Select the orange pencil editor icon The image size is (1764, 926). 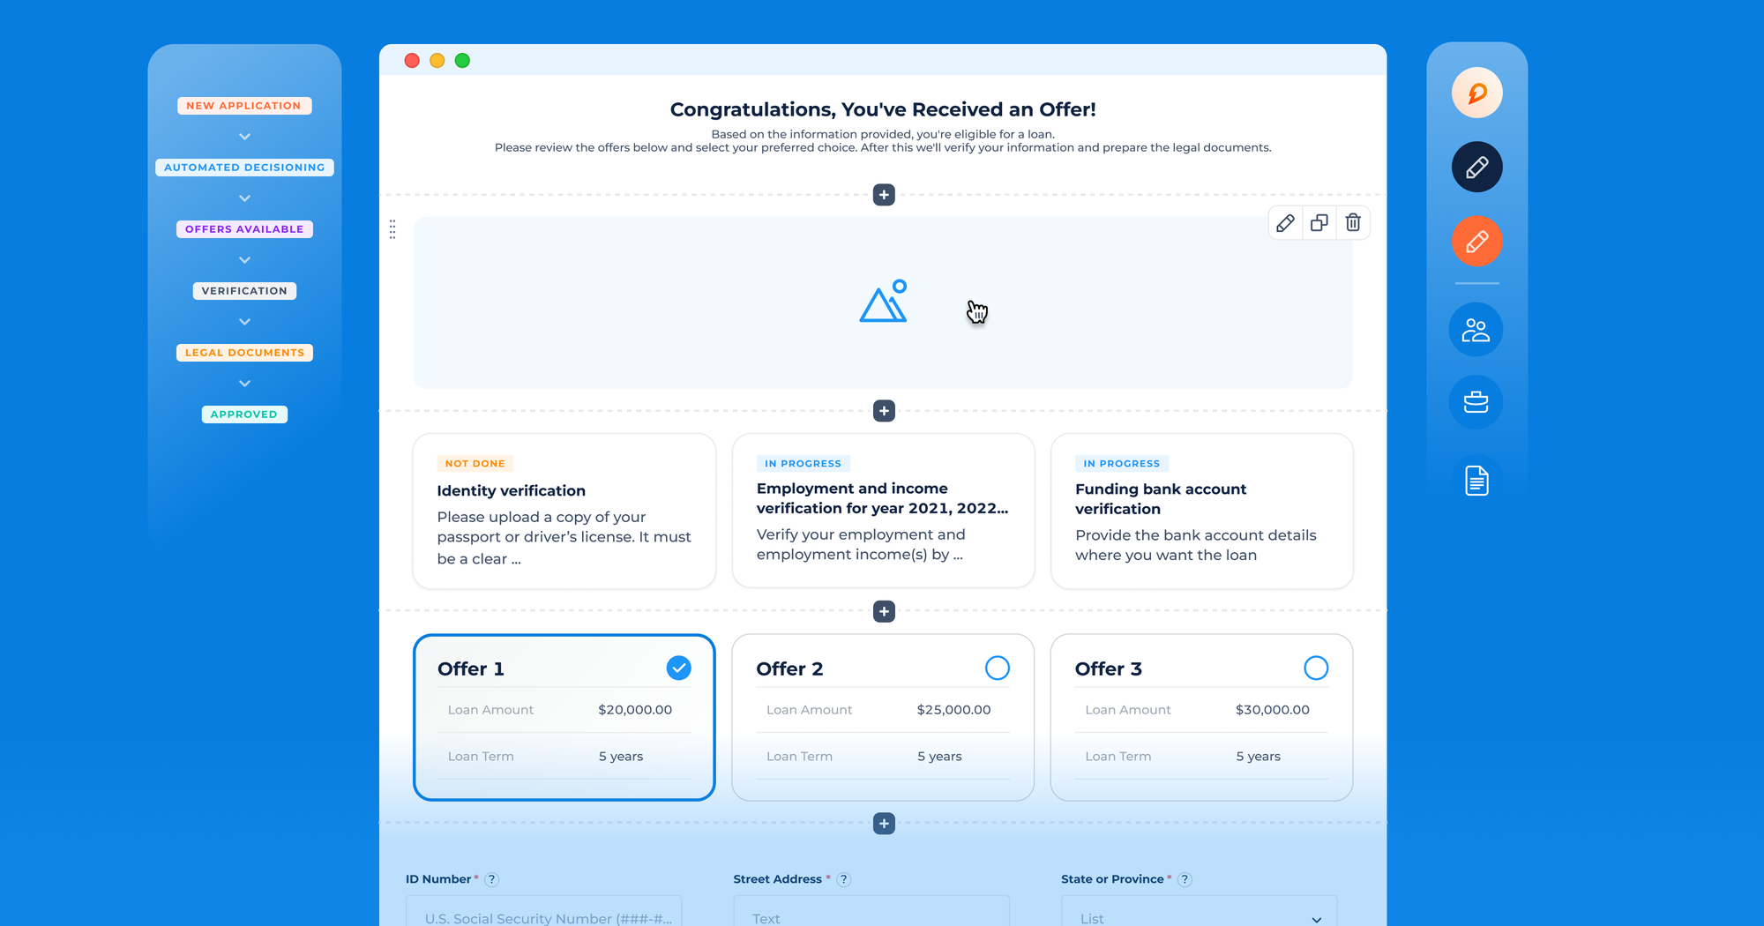click(x=1476, y=241)
